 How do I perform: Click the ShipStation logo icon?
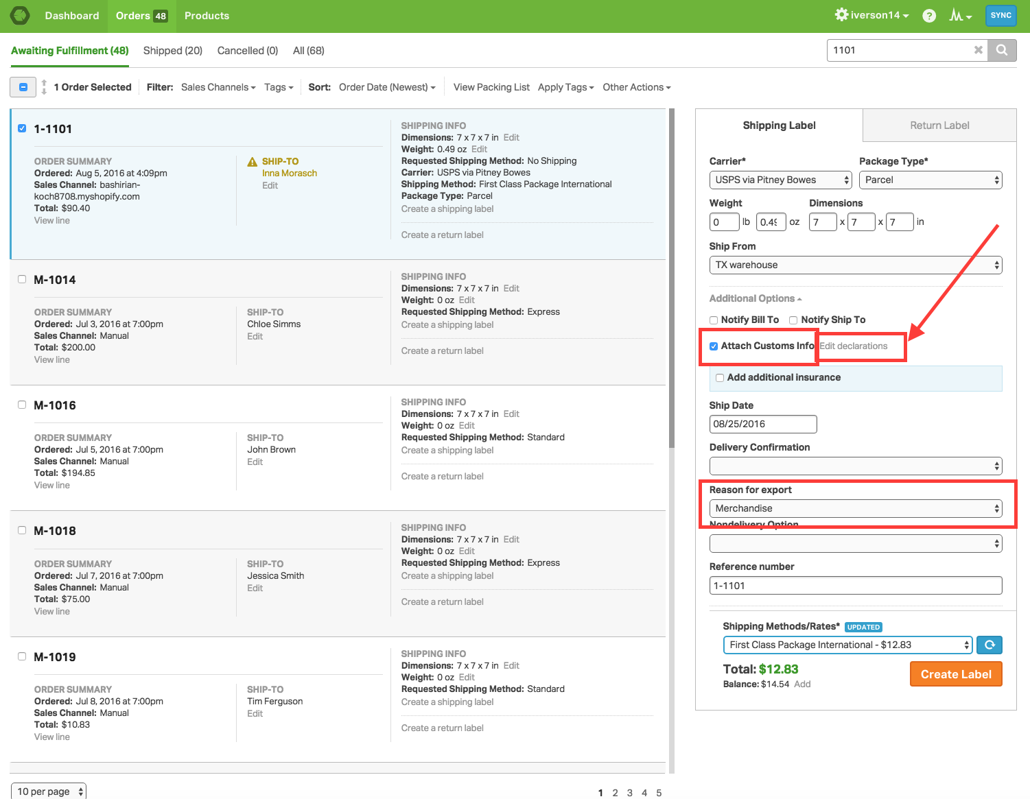point(19,15)
